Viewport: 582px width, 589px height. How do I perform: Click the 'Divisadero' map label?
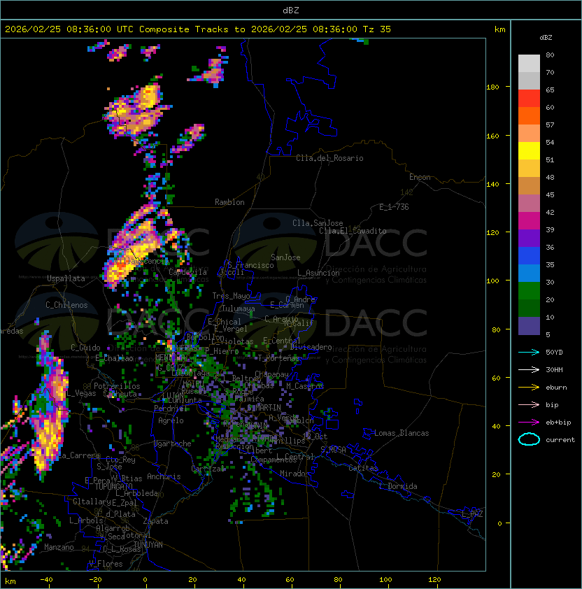click(x=311, y=347)
